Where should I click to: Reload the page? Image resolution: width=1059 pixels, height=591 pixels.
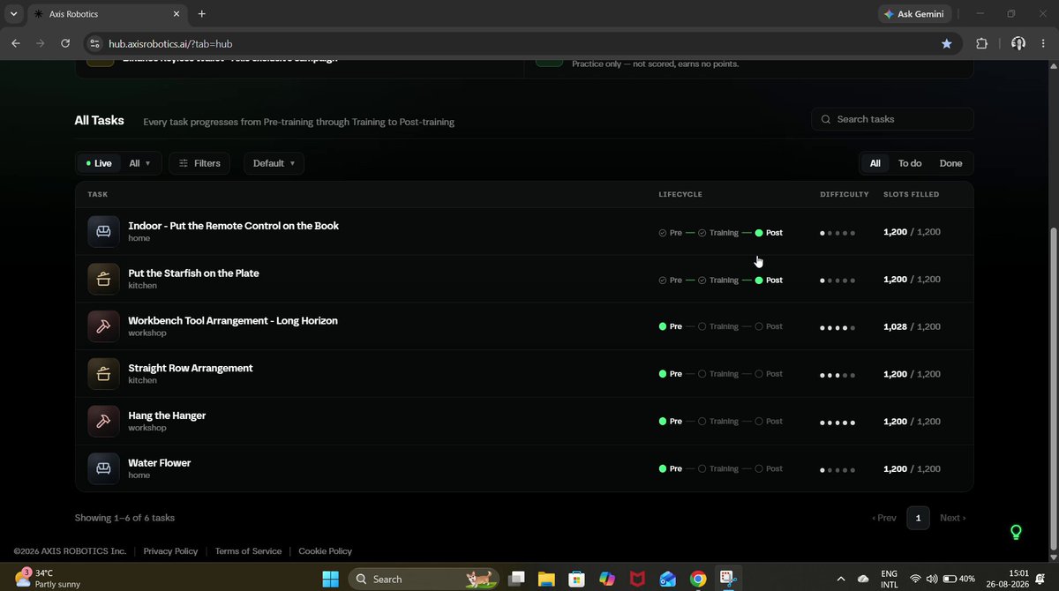(x=65, y=43)
